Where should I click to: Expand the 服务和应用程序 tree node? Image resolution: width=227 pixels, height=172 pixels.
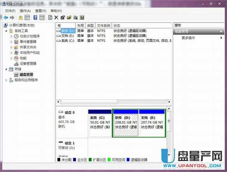[x=6, y=80]
